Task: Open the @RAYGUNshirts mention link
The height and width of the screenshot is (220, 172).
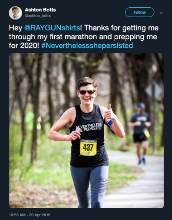Action: tap(52, 27)
